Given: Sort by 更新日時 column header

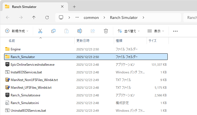Looking at the screenshot, I should (x=83, y=41).
